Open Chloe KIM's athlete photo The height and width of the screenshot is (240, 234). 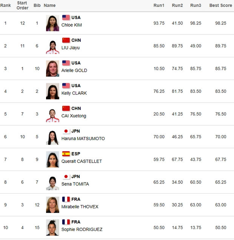(52, 23)
